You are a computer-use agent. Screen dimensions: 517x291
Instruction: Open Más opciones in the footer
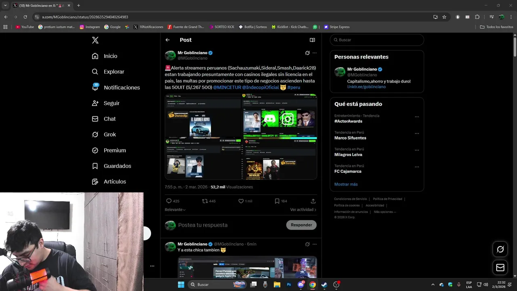(x=385, y=212)
